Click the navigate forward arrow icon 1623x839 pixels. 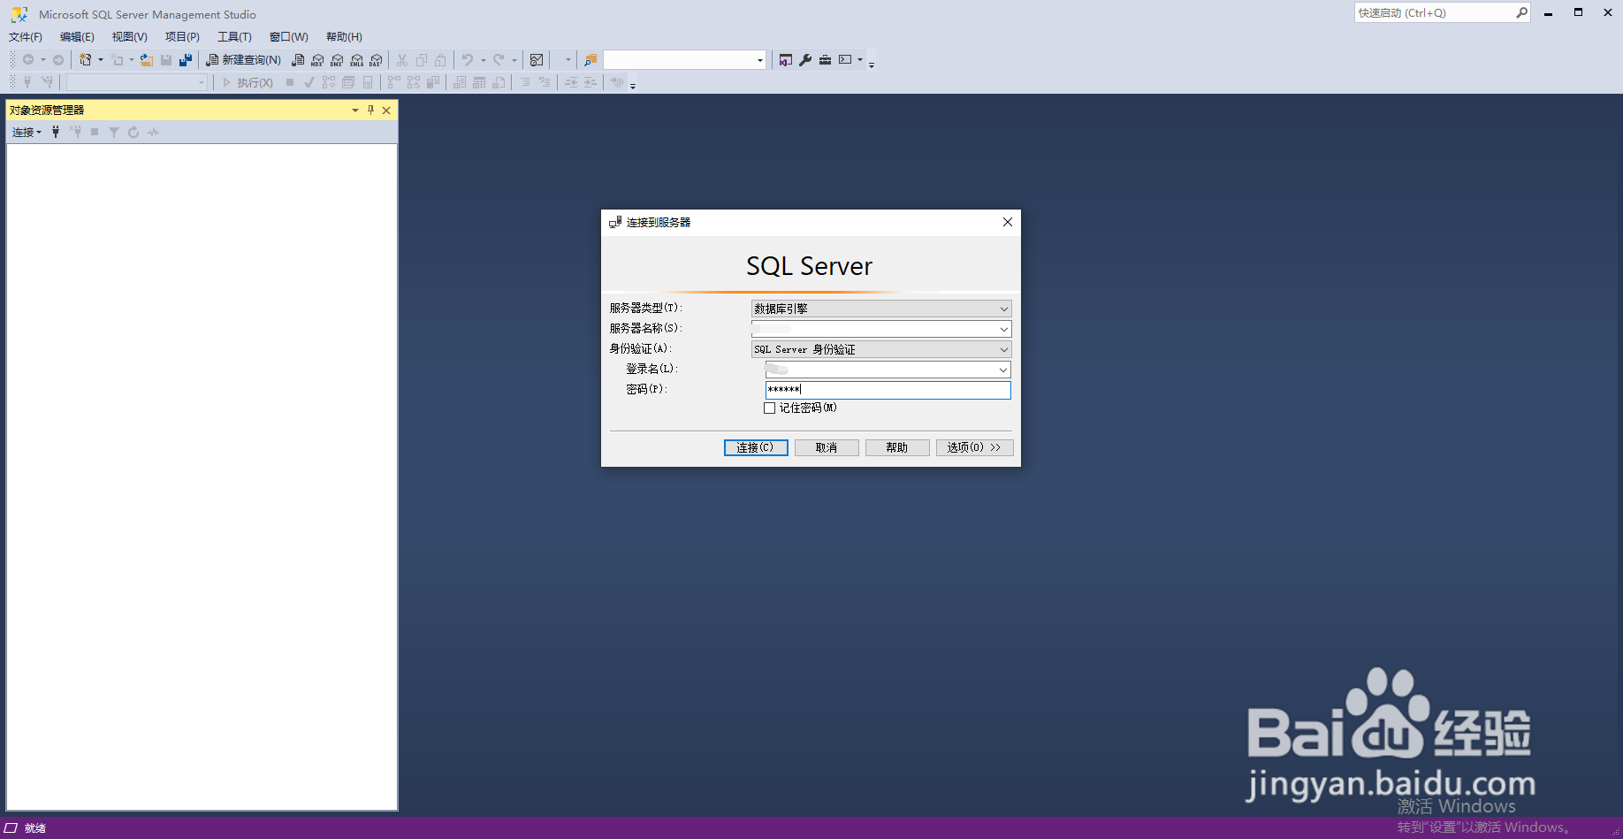(x=58, y=60)
